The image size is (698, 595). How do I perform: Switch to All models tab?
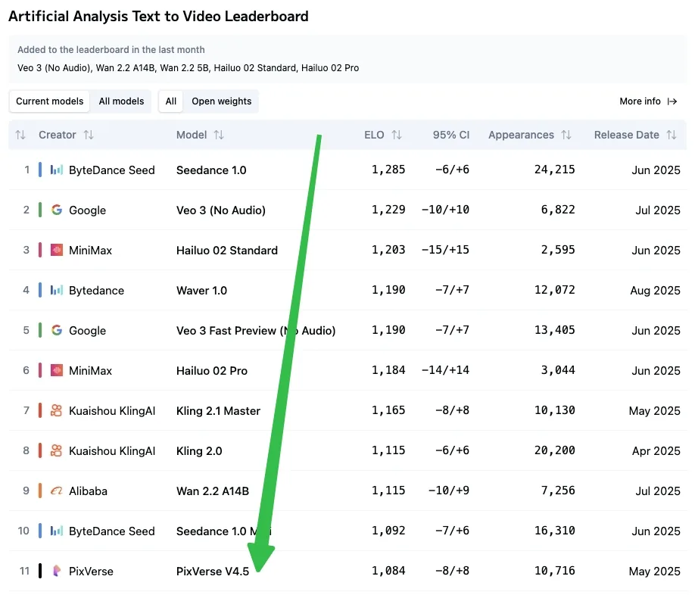coord(121,101)
